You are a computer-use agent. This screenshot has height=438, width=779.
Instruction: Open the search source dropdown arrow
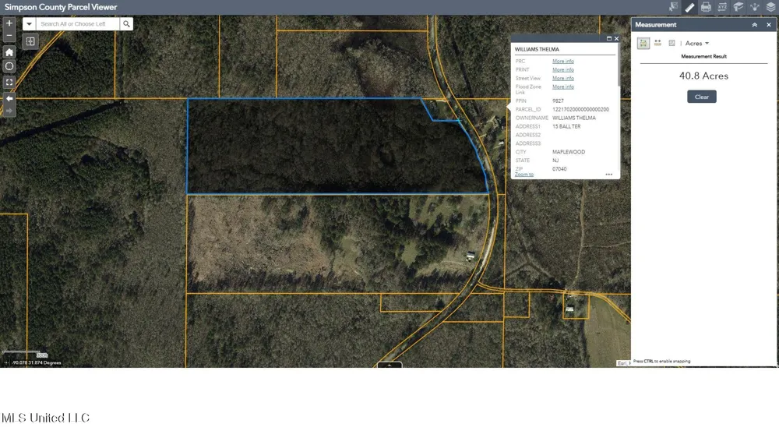(29, 24)
